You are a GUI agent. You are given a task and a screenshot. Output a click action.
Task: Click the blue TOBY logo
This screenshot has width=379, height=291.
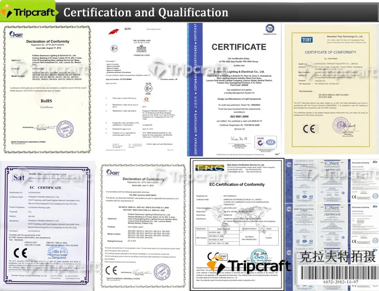point(307,39)
